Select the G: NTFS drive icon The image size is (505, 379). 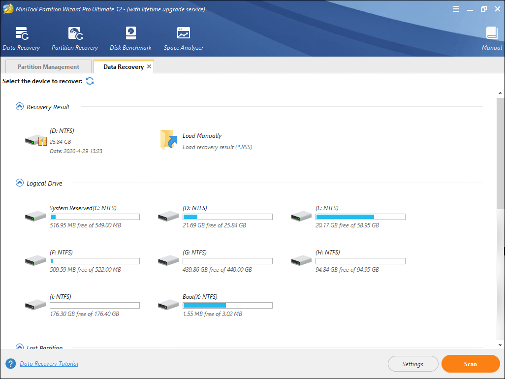pyautogui.click(x=168, y=260)
